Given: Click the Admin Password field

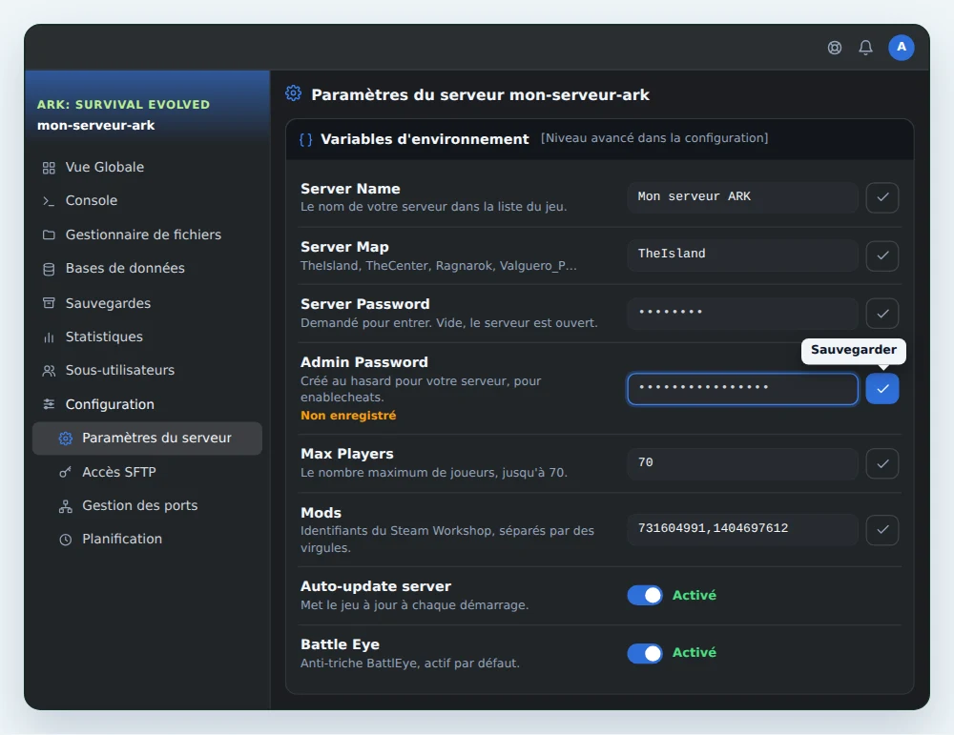Looking at the screenshot, I should (x=742, y=389).
